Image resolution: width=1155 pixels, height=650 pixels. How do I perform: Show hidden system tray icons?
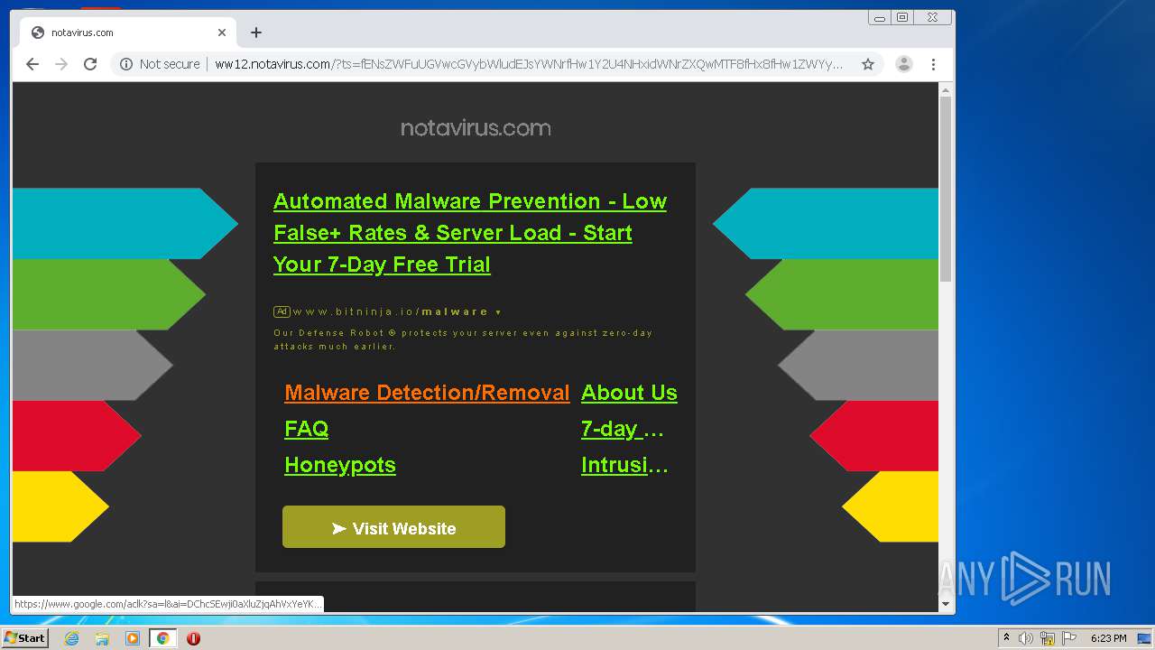point(1007,638)
